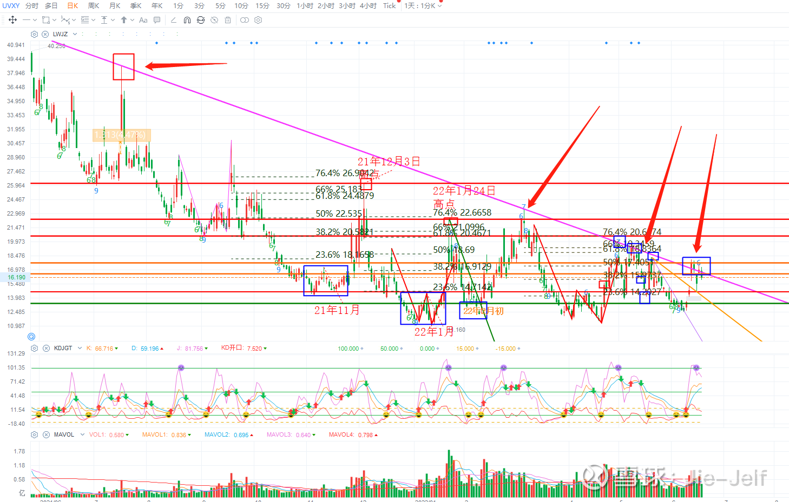Screen dimensions: 789x502
Task: Select the up arrow marker tool
Action: tap(124, 20)
